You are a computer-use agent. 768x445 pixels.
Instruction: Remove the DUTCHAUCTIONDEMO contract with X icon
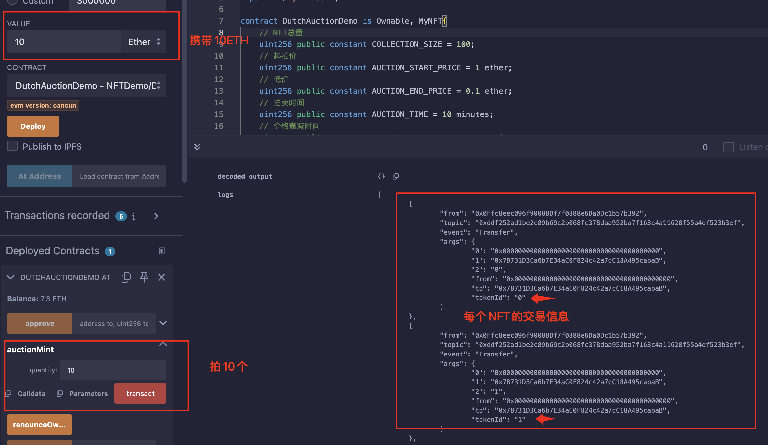[x=161, y=277]
